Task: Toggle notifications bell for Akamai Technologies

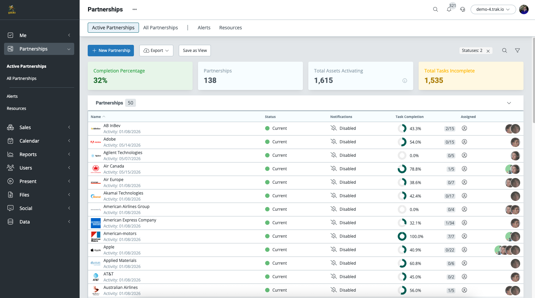Action: pyautogui.click(x=334, y=196)
